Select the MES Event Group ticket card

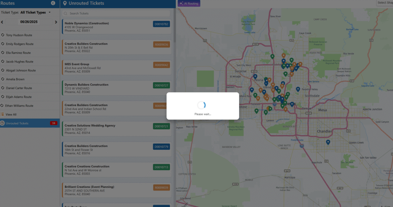click(x=117, y=68)
